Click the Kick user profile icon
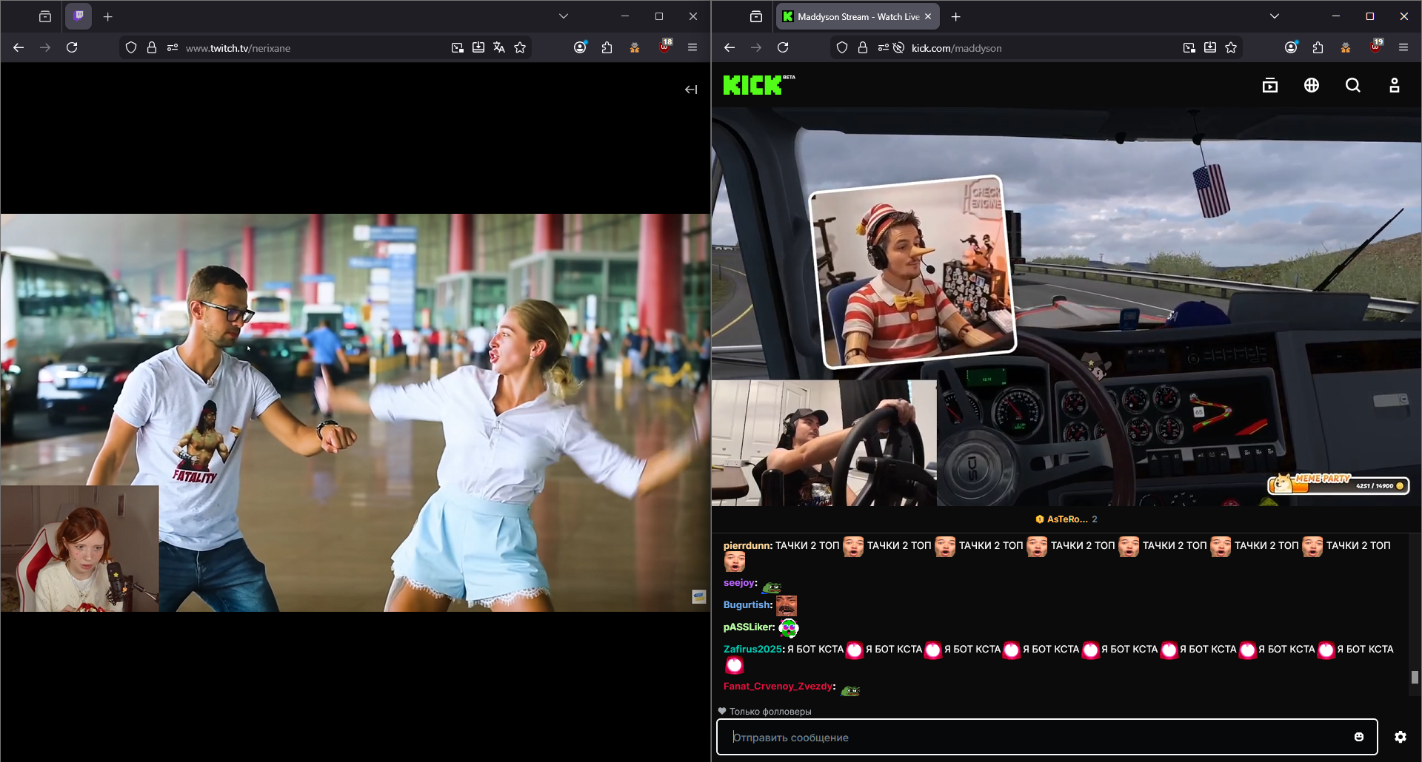Viewport: 1422px width, 762px height. [x=1394, y=86]
